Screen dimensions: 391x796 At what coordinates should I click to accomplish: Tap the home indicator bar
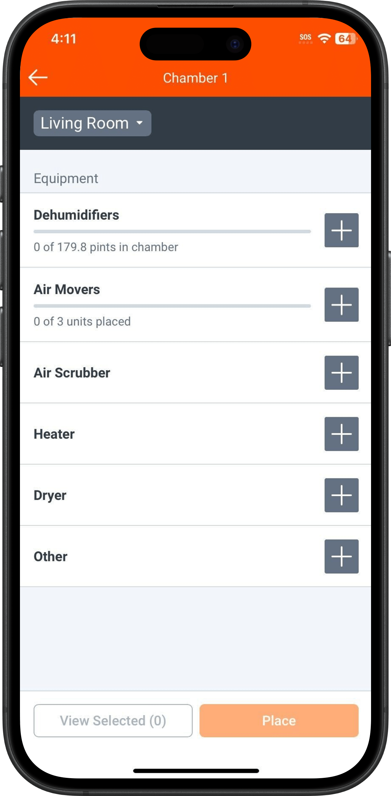tap(196, 771)
